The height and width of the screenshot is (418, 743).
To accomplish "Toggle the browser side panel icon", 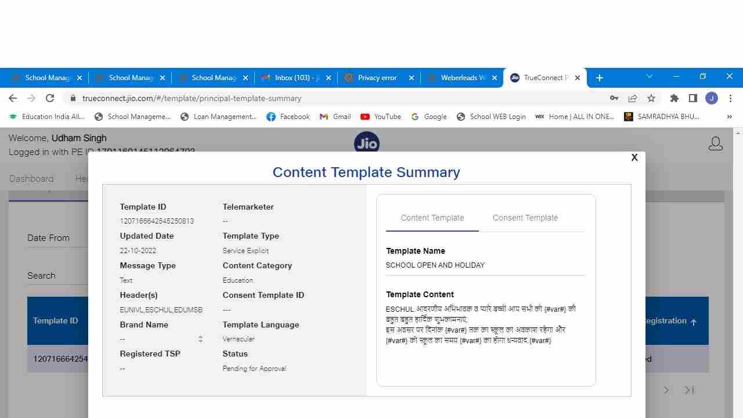I will coord(692,98).
